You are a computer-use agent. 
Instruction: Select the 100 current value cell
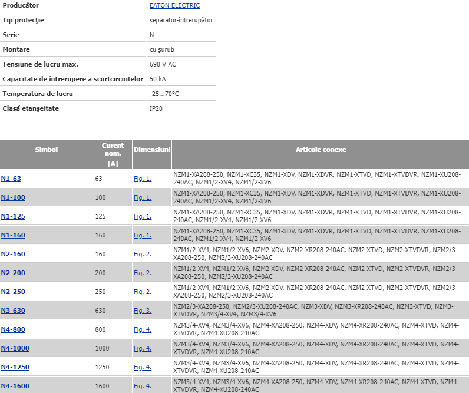click(113, 197)
